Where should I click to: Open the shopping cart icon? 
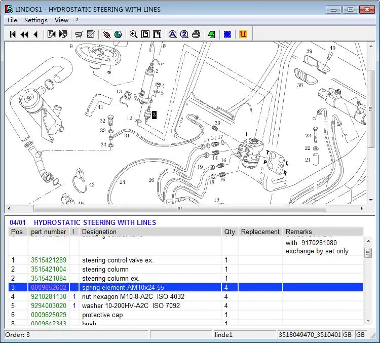point(79,34)
